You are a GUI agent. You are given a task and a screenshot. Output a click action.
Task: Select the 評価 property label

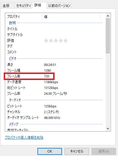pos(11,41)
